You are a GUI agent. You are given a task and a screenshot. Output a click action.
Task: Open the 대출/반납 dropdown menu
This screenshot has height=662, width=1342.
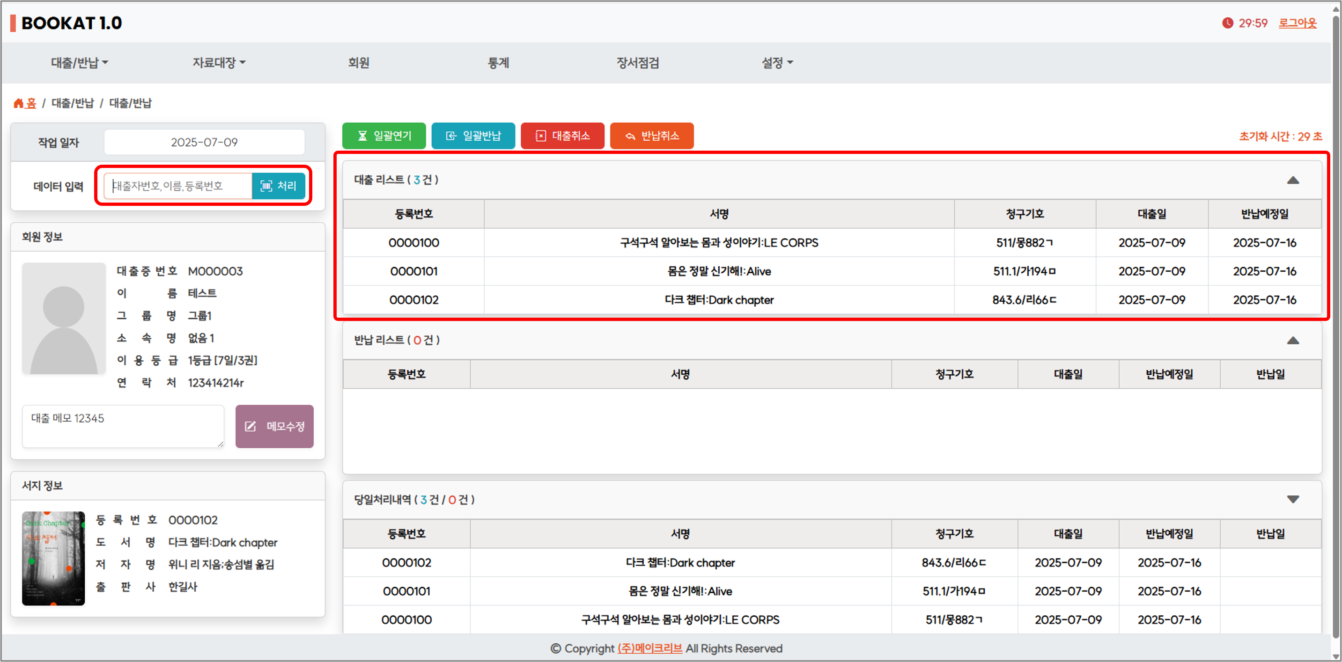tap(79, 62)
